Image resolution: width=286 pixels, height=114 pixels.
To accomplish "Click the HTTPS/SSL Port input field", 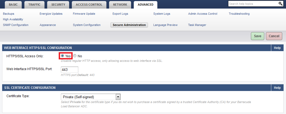I will pos(69,70).
